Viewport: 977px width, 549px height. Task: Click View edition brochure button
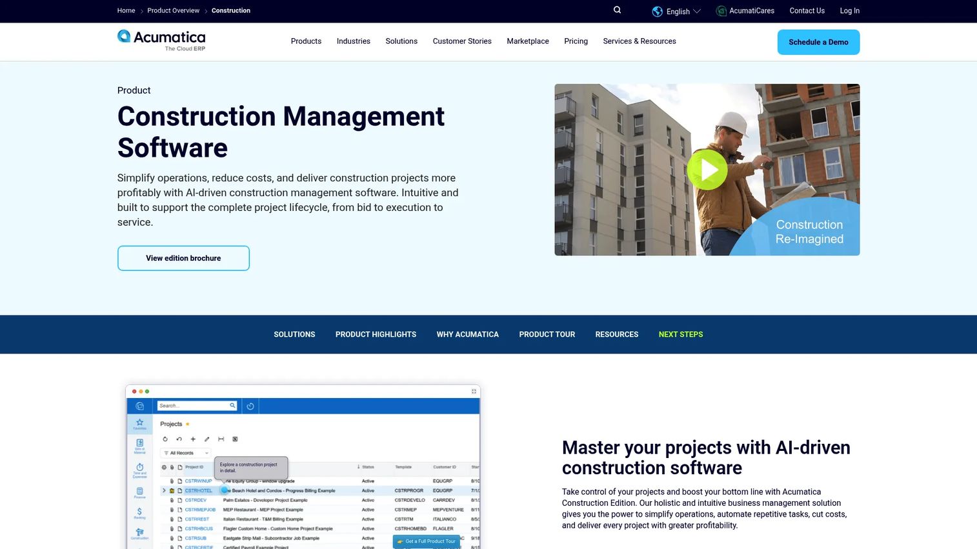point(183,258)
